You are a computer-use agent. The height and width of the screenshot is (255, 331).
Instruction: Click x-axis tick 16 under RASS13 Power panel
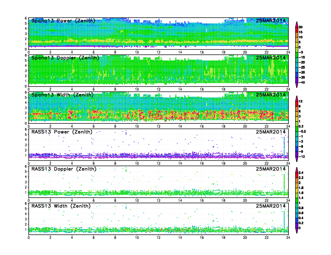click(201, 163)
